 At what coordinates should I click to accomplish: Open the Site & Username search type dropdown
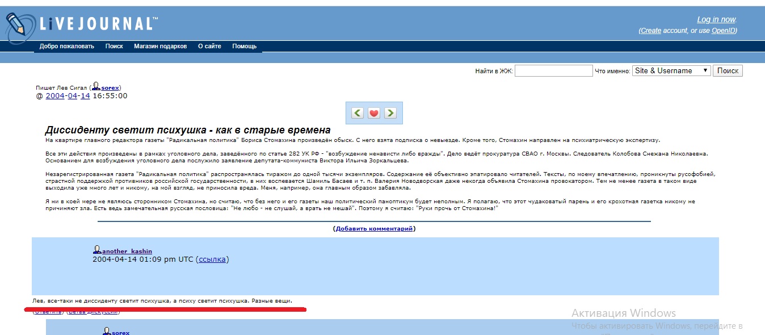point(672,70)
